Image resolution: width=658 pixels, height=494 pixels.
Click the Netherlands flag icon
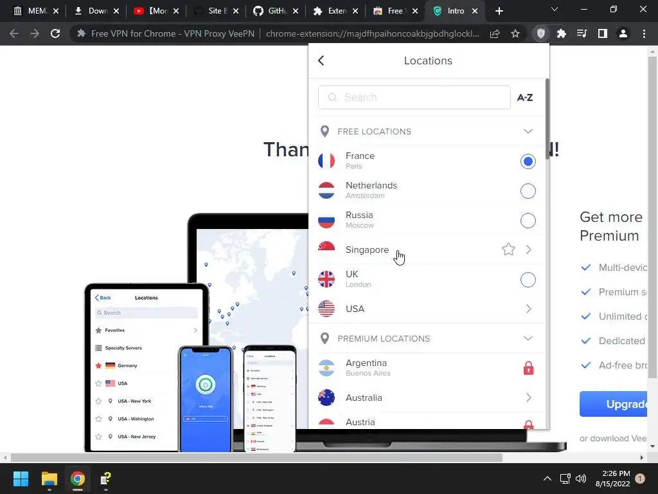point(326,190)
